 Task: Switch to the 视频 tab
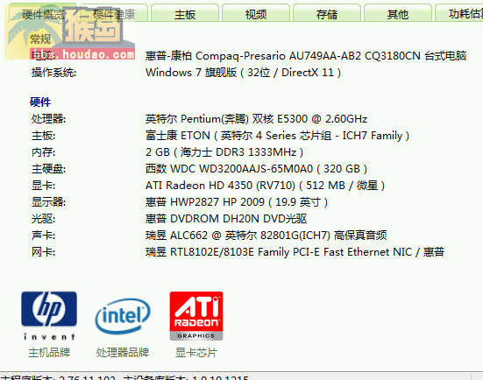click(256, 14)
